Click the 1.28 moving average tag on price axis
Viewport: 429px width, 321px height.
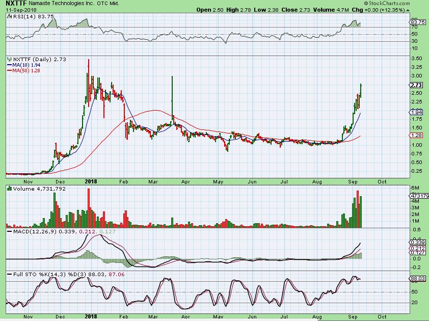(416, 135)
